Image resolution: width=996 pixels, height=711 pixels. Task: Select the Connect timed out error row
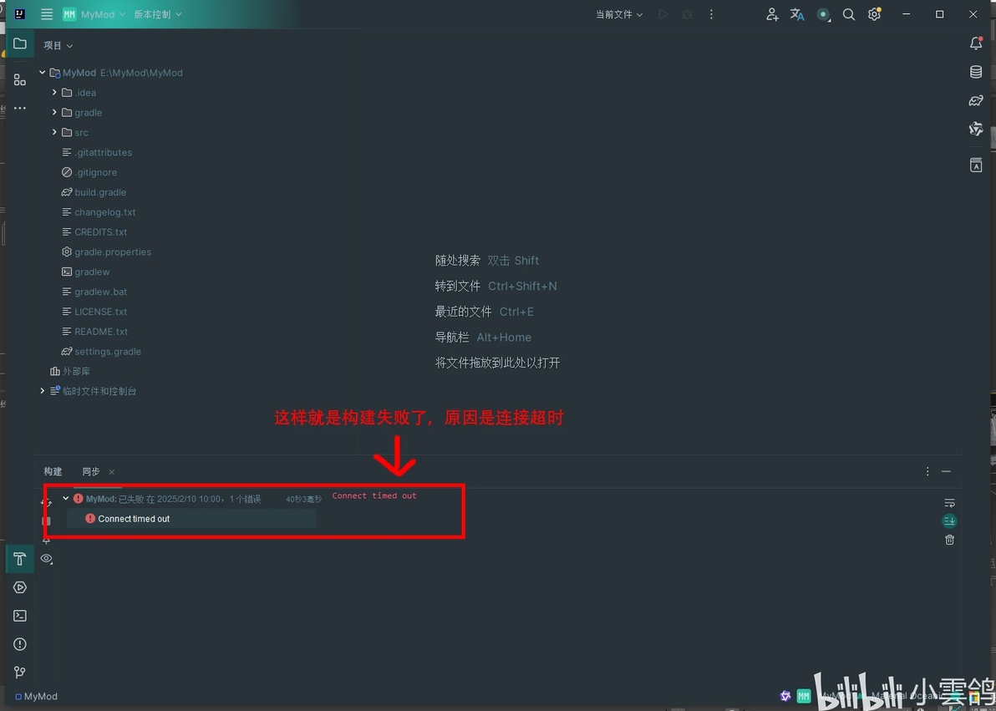(191, 519)
